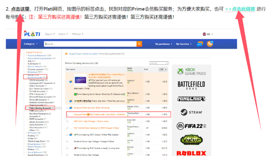The width and height of the screenshot is (274, 156).
Task: Follow the '>>点击此链接' teal link
Action: (240, 9)
